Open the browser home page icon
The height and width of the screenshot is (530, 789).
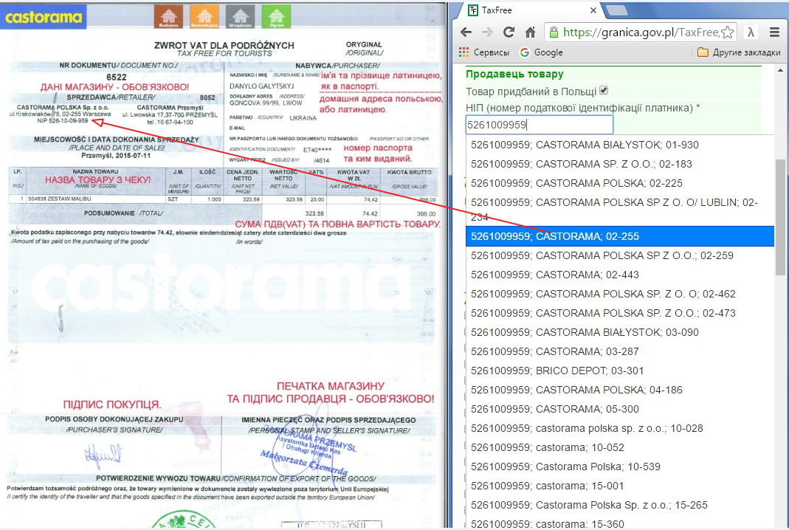531,32
